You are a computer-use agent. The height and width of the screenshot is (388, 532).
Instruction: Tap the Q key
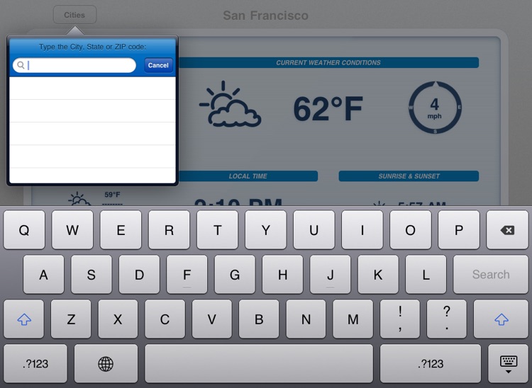point(24,230)
